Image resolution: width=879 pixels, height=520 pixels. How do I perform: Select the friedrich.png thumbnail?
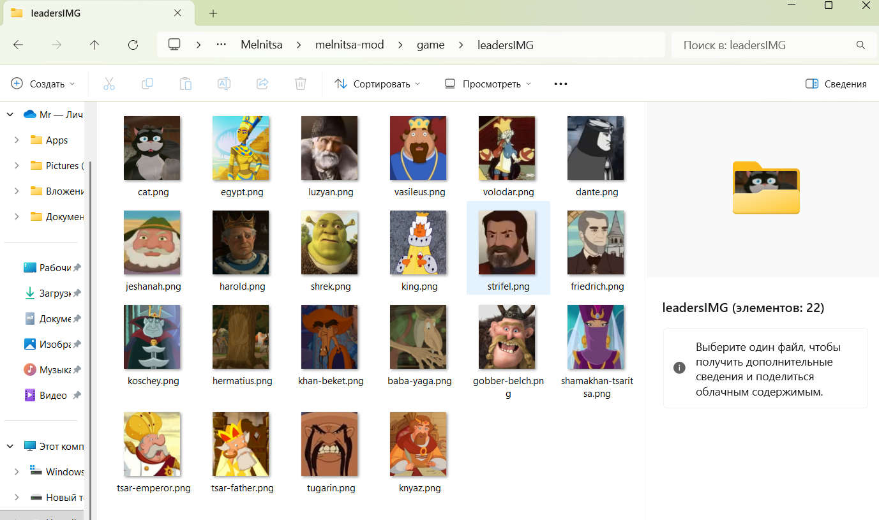pos(596,242)
